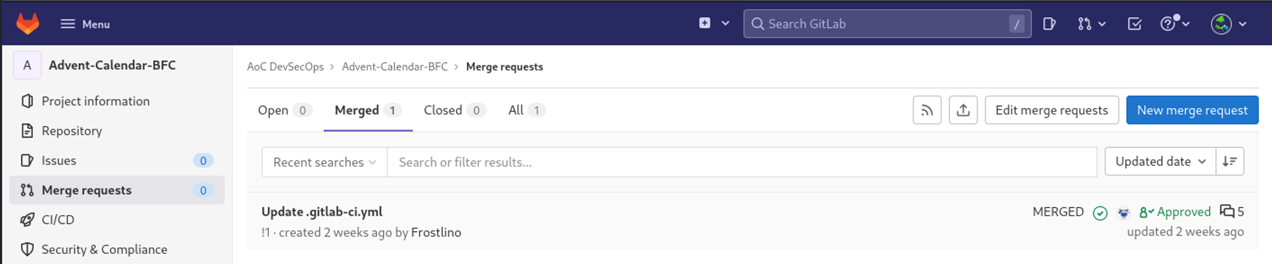Click the pipeline passed status icon
Screen dimensions: 1272x264
click(1100, 213)
